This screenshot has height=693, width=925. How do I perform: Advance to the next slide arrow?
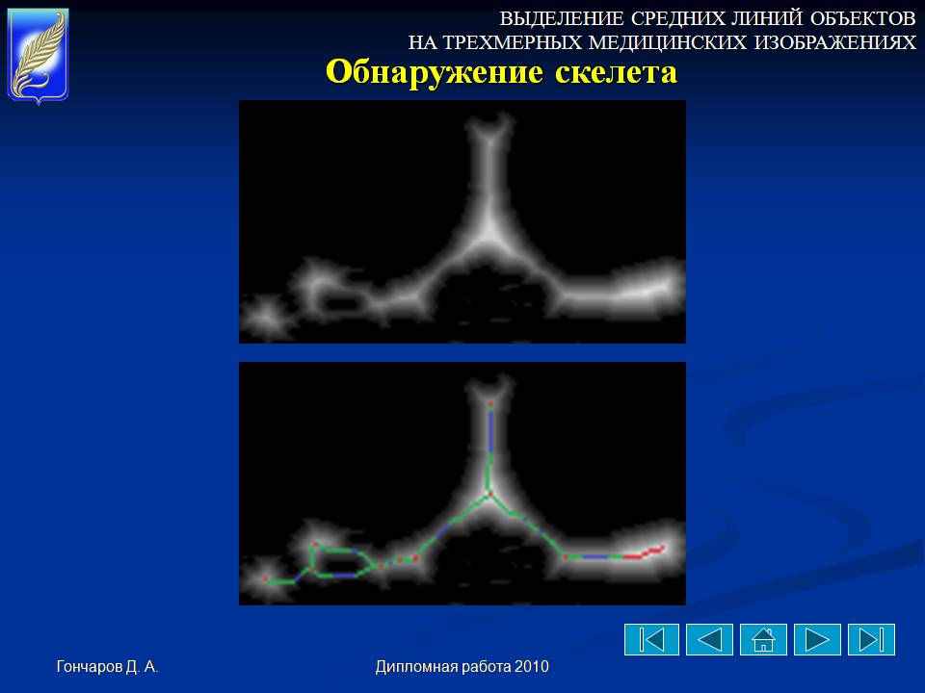[818, 639]
